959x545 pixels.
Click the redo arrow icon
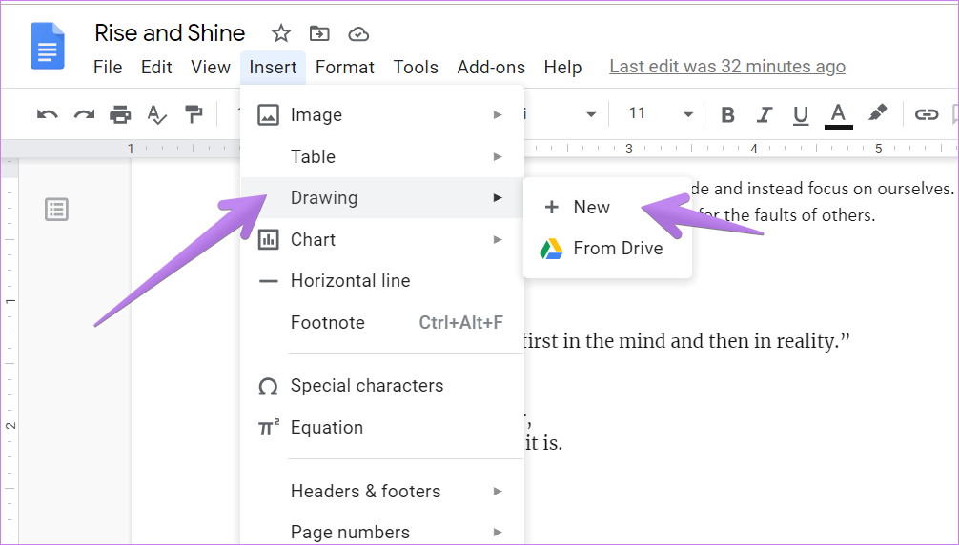(84, 115)
